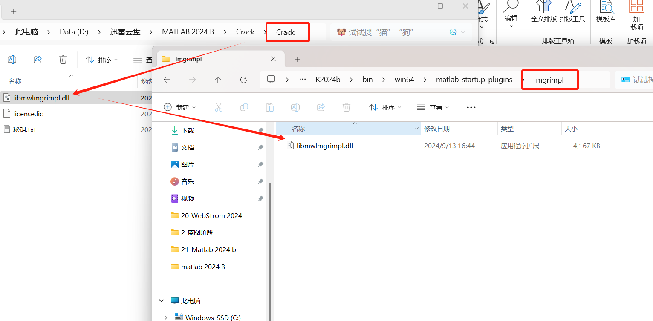Click MATLAB 2024 B in the Crack breadcrumb
Viewport: 653px width, 321px height.
click(x=188, y=32)
